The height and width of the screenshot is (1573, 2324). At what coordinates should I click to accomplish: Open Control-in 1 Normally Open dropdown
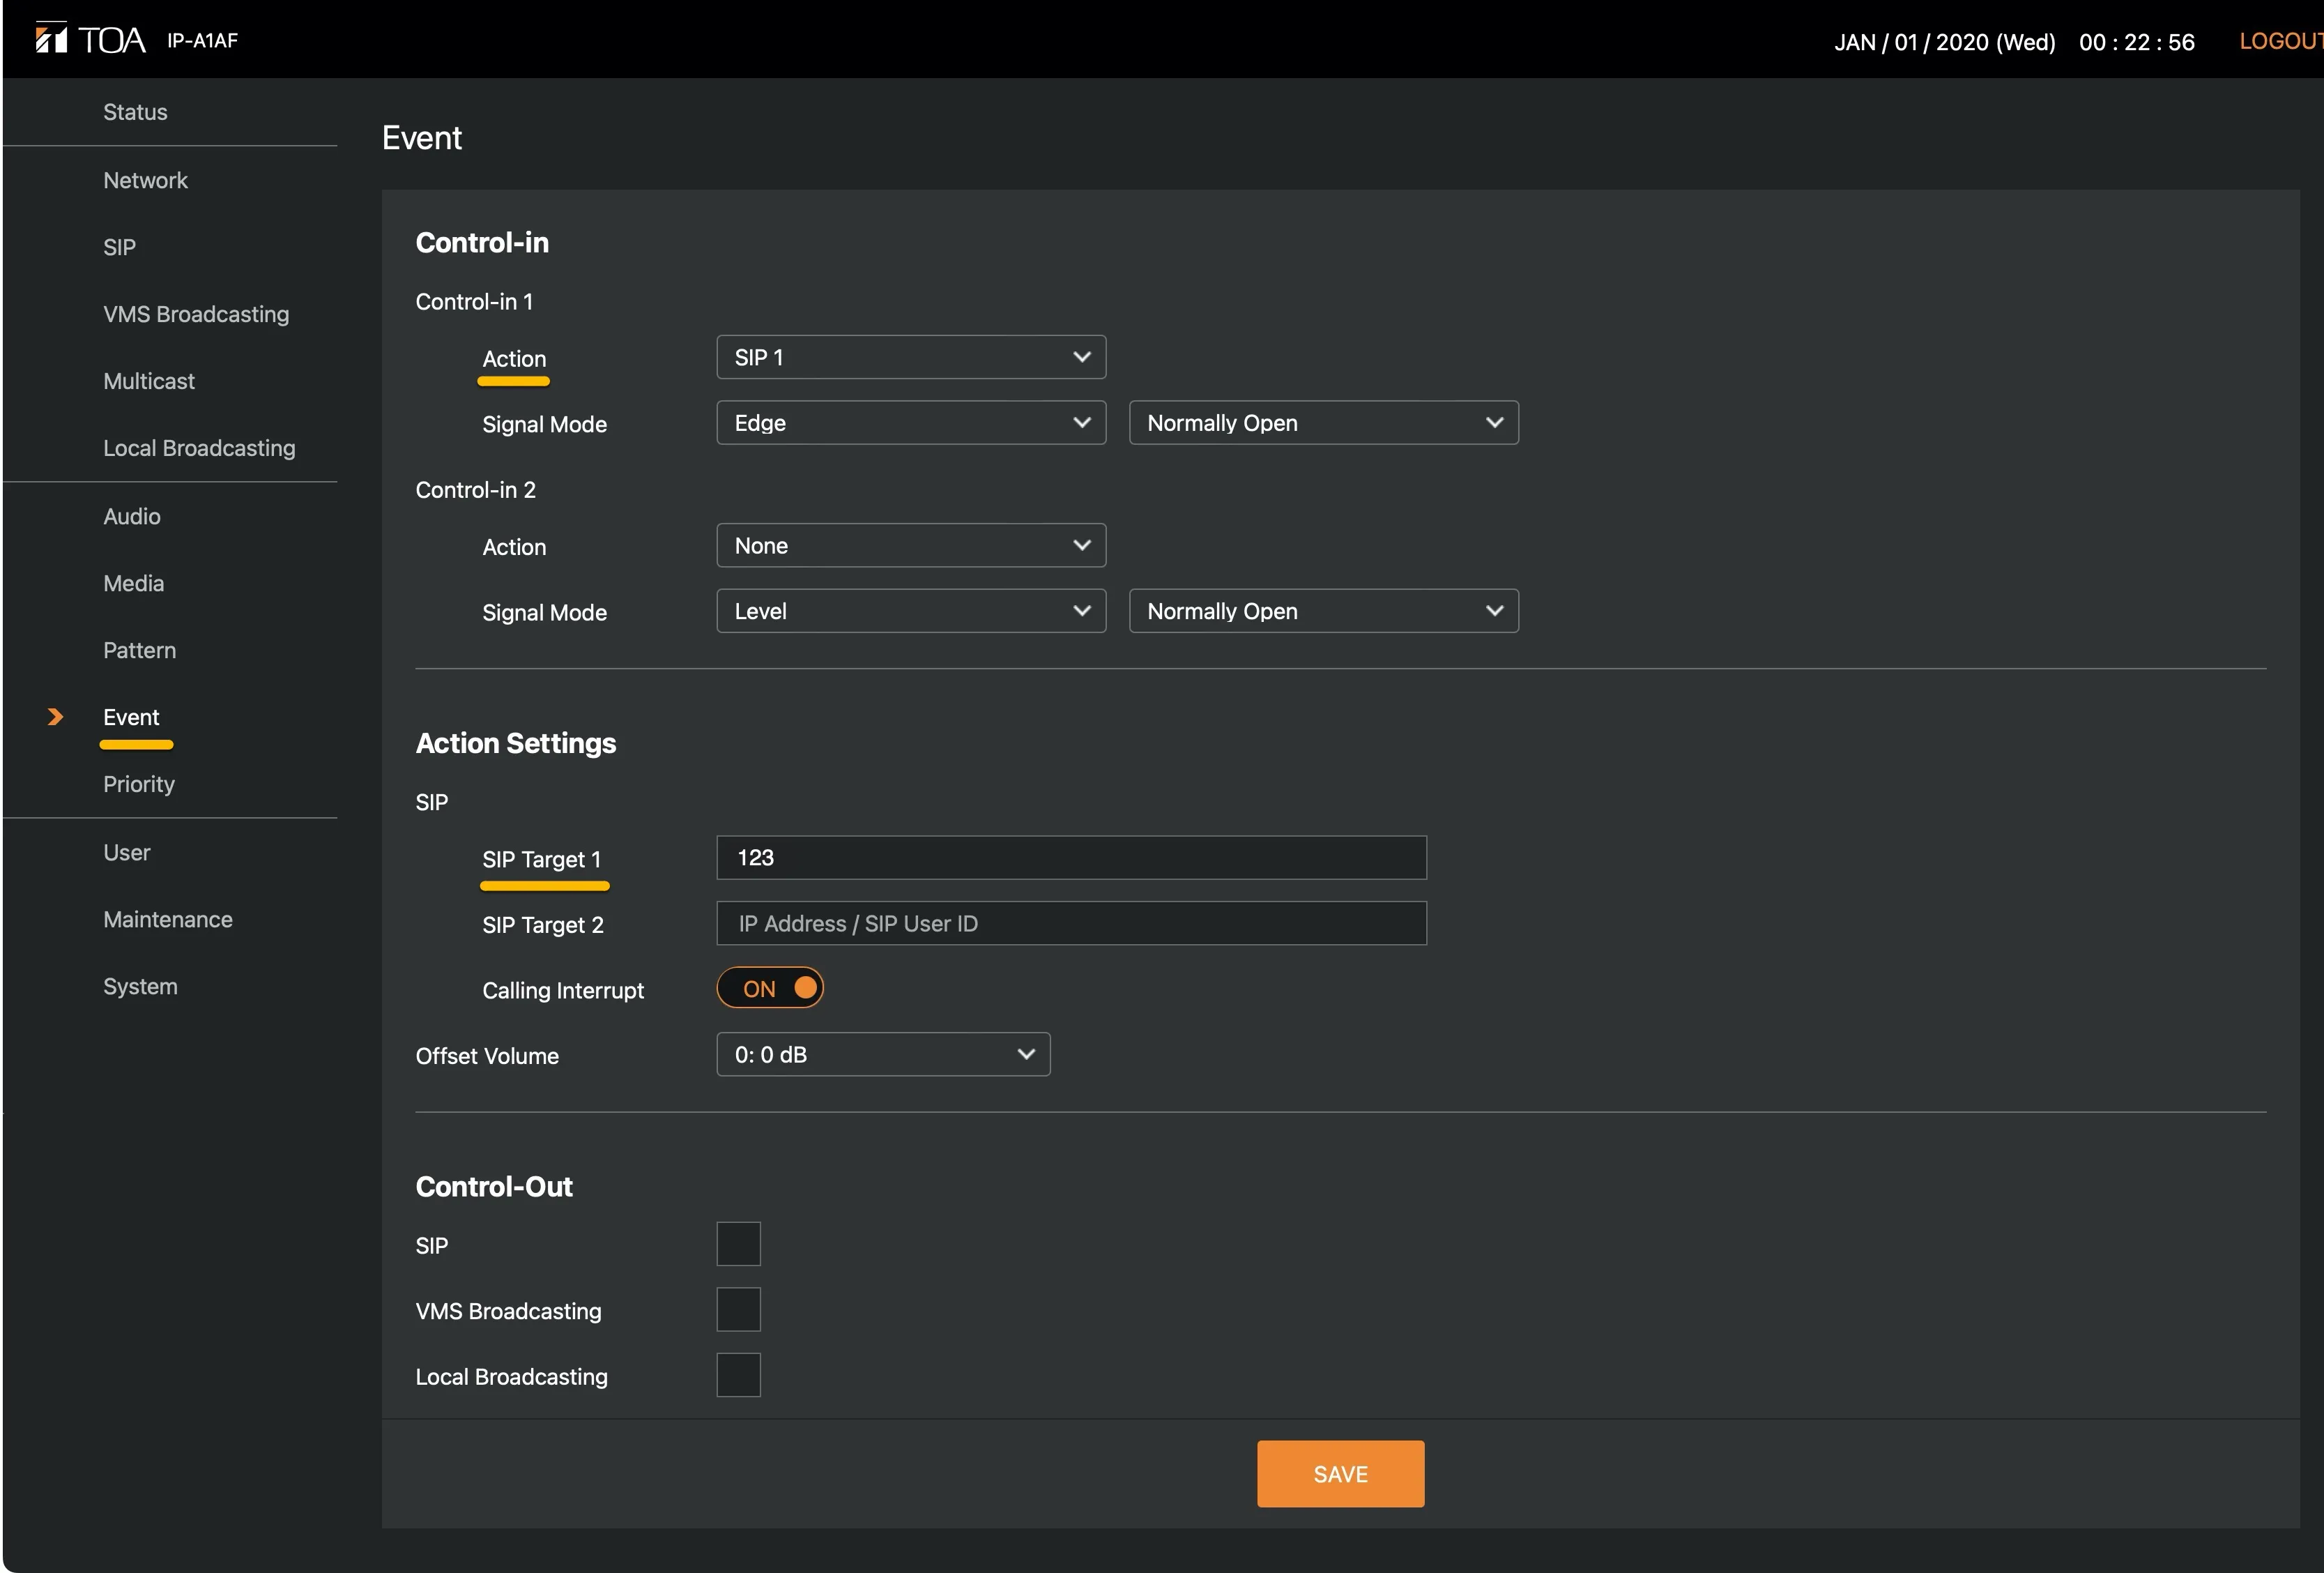[x=1324, y=423]
